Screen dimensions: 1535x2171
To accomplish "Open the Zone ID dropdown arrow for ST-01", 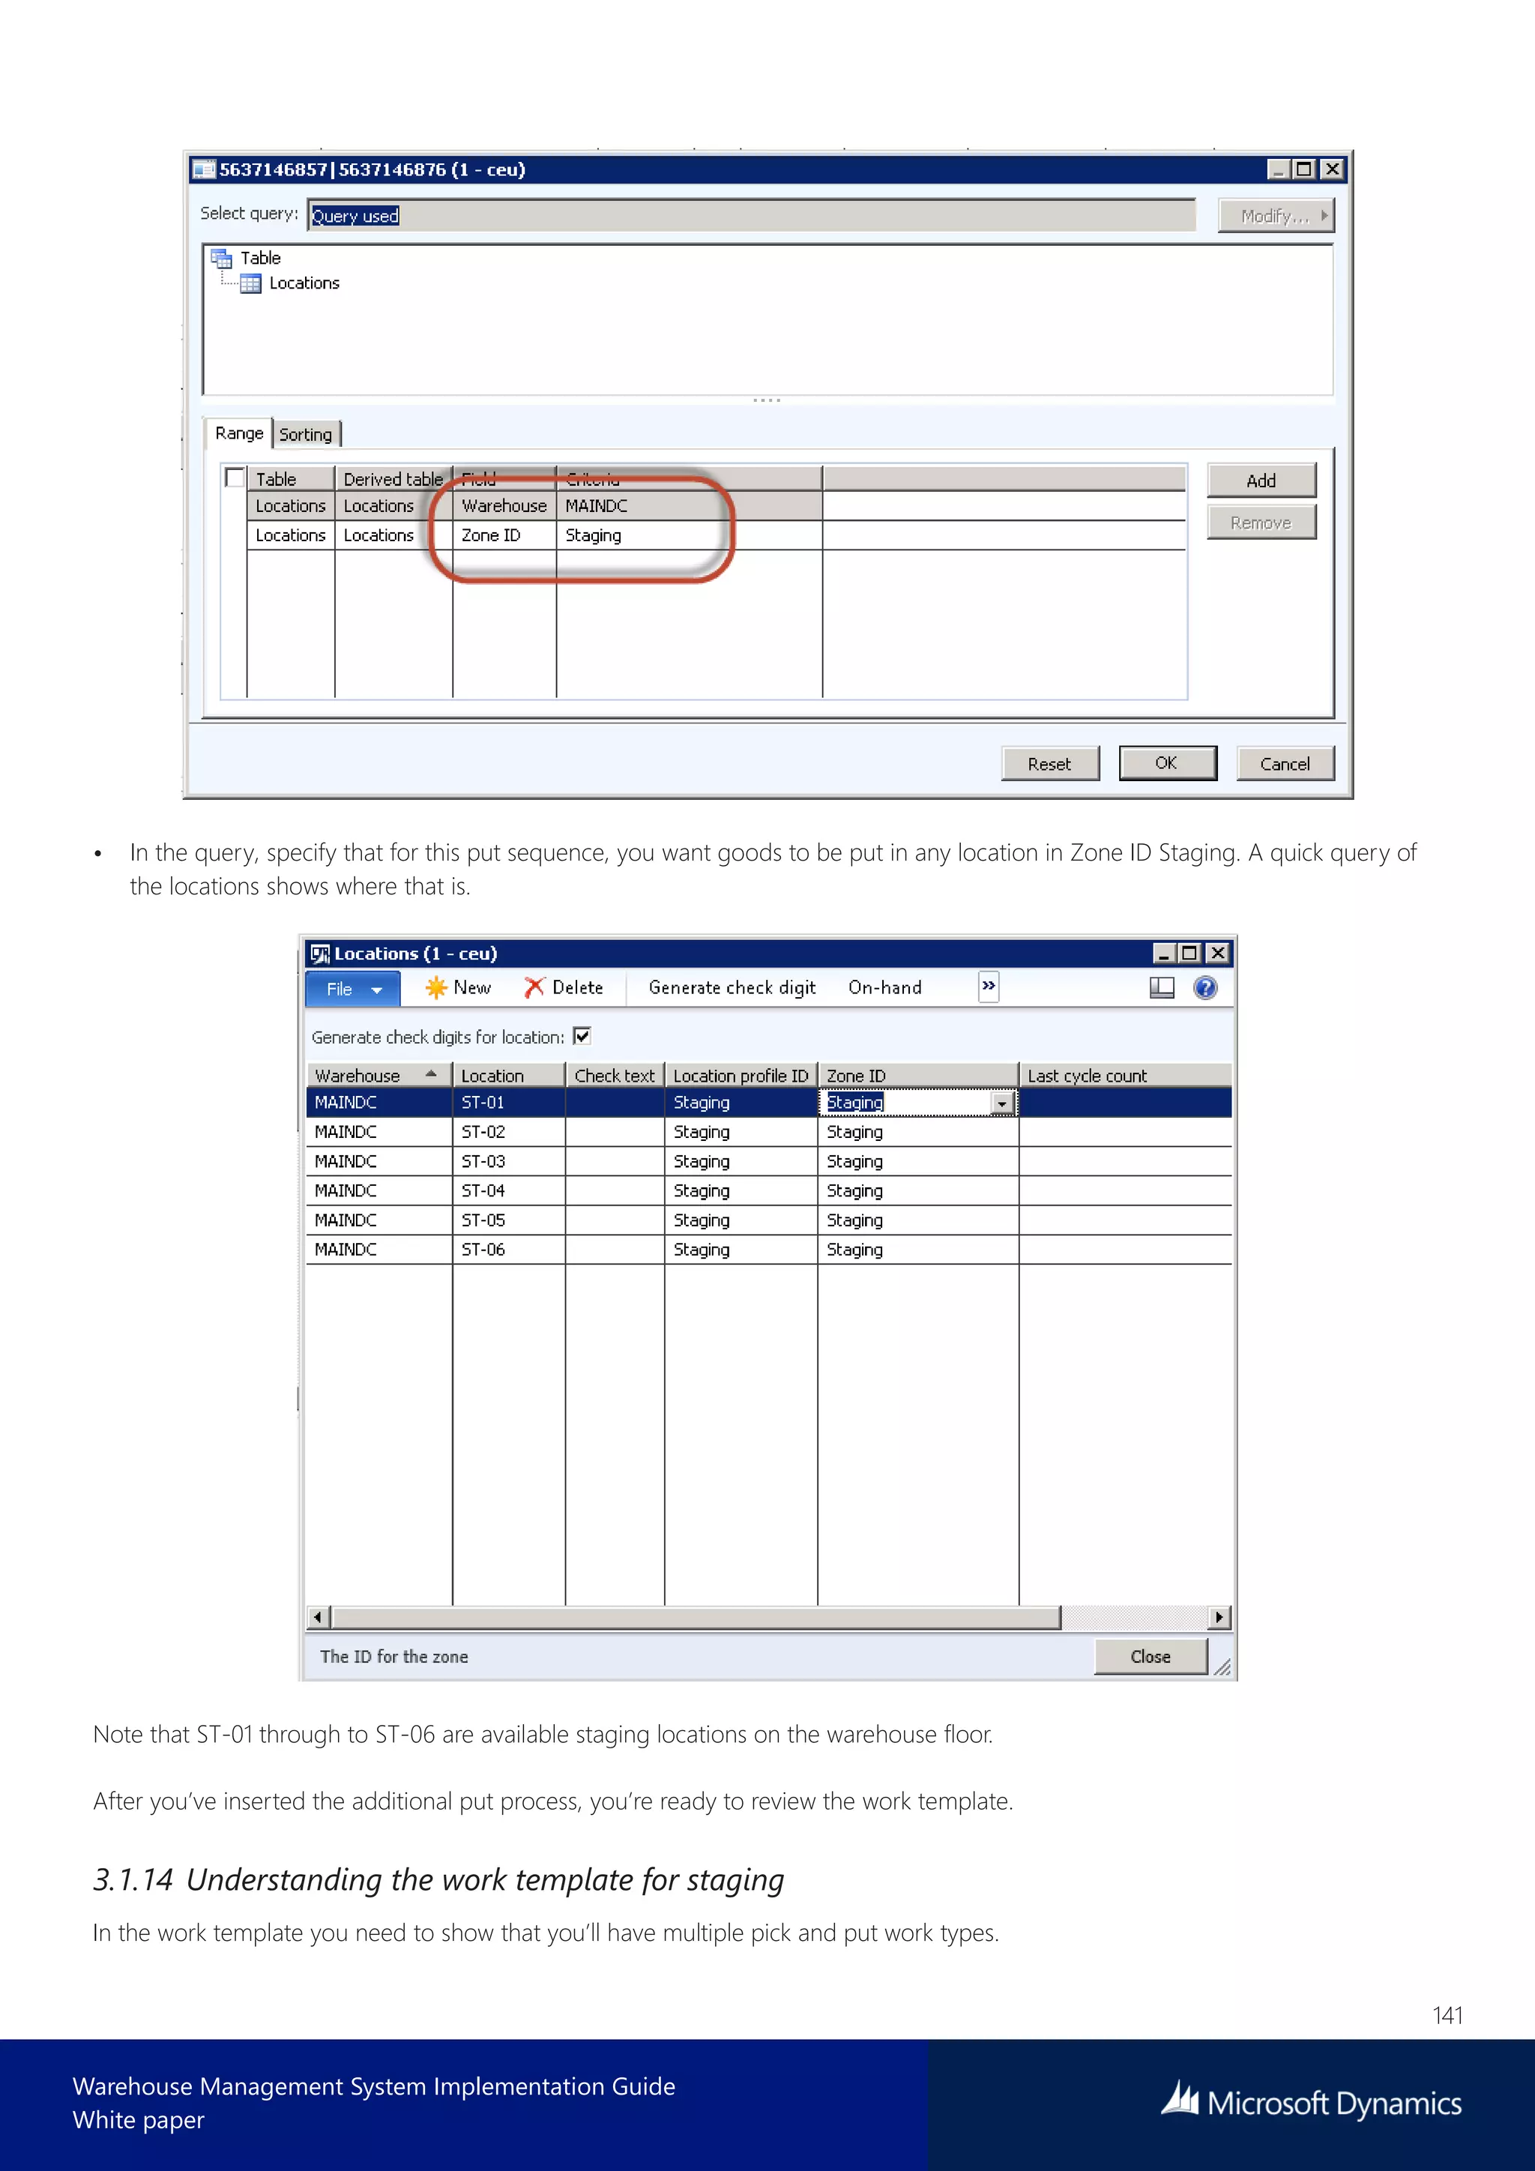I will point(1002,1103).
